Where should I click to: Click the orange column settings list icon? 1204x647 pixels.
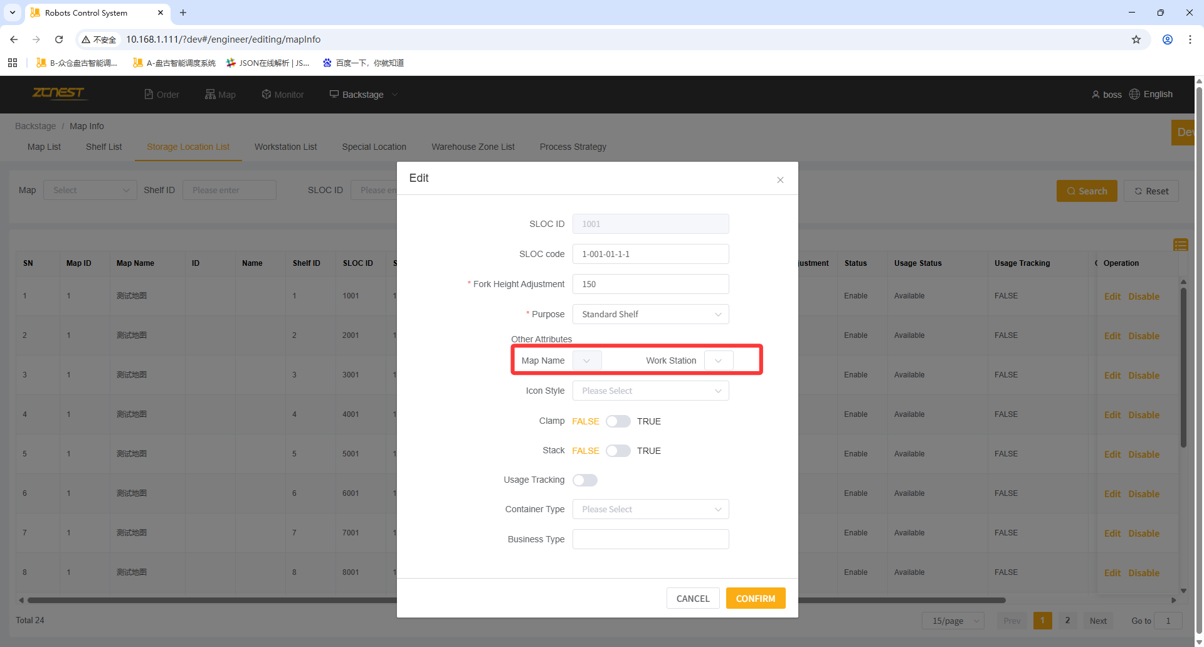click(1180, 245)
